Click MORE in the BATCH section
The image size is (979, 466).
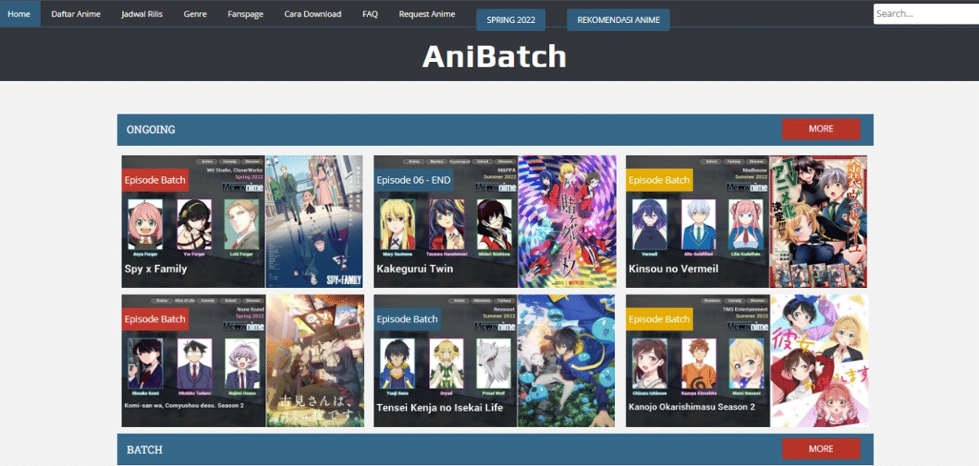pos(821,449)
